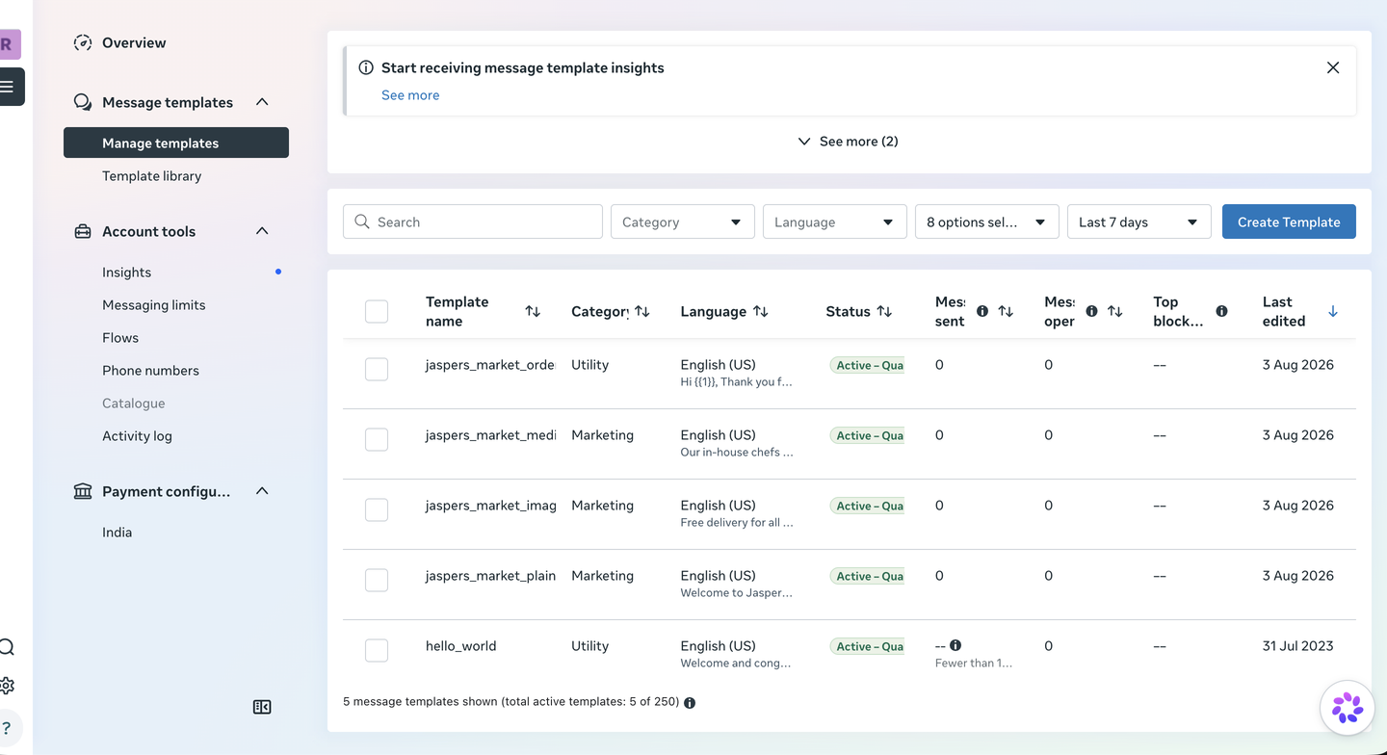Select the hello_world template checkbox
The image size is (1387, 755).
click(377, 650)
